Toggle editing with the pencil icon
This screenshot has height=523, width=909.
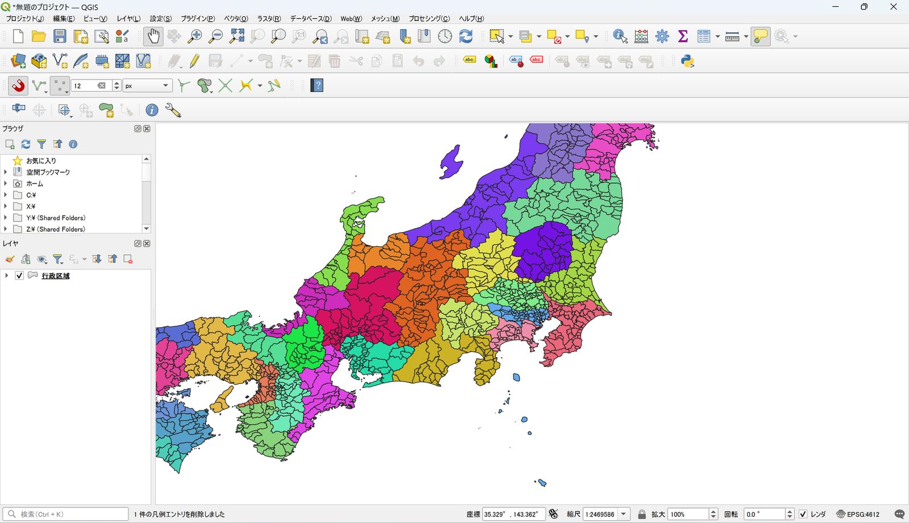click(x=194, y=61)
